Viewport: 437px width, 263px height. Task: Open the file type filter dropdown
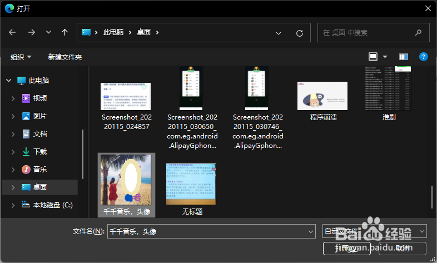pyautogui.click(x=375, y=231)
